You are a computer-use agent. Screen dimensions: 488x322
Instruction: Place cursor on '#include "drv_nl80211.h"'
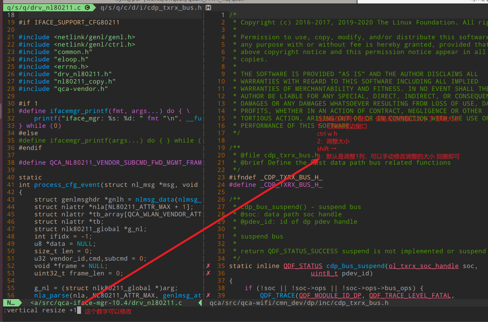[65, 74]
